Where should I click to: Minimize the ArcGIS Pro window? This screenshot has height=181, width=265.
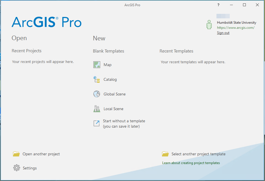coord(231,5)
